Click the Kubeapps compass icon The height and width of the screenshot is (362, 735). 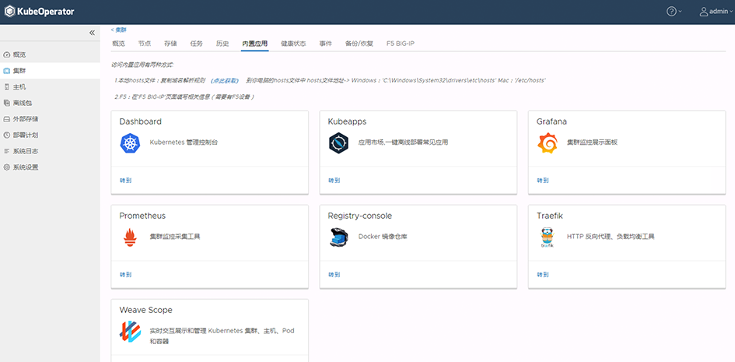click(338, 142)
